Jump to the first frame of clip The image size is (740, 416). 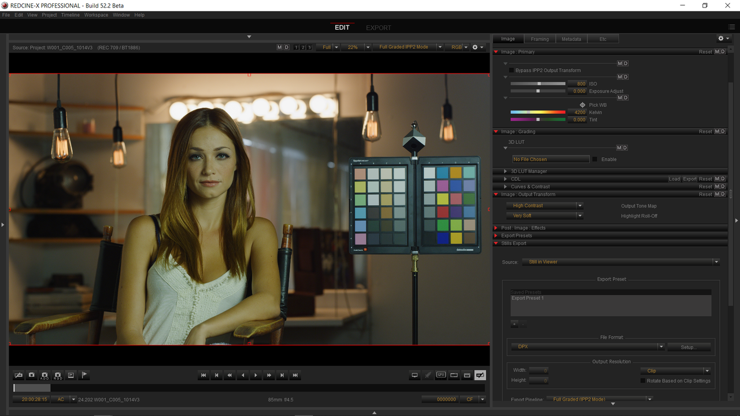(203, 375)
